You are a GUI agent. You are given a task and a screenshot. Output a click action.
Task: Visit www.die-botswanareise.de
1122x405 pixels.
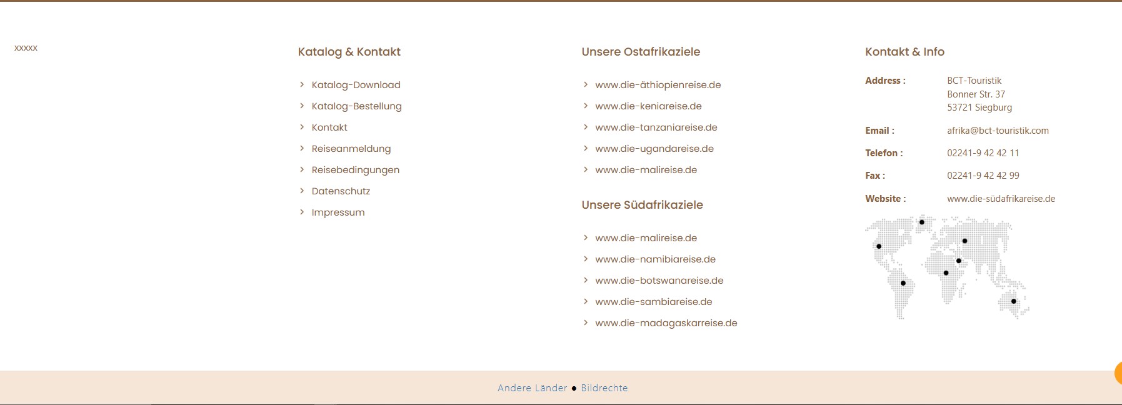click(659, 281)
